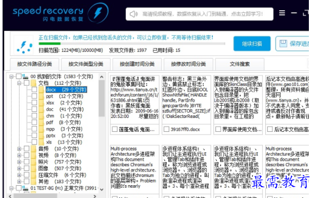Click the folder icon for pdf
The width and height of the screenshot is (314, 198).
tap(41, 122)
